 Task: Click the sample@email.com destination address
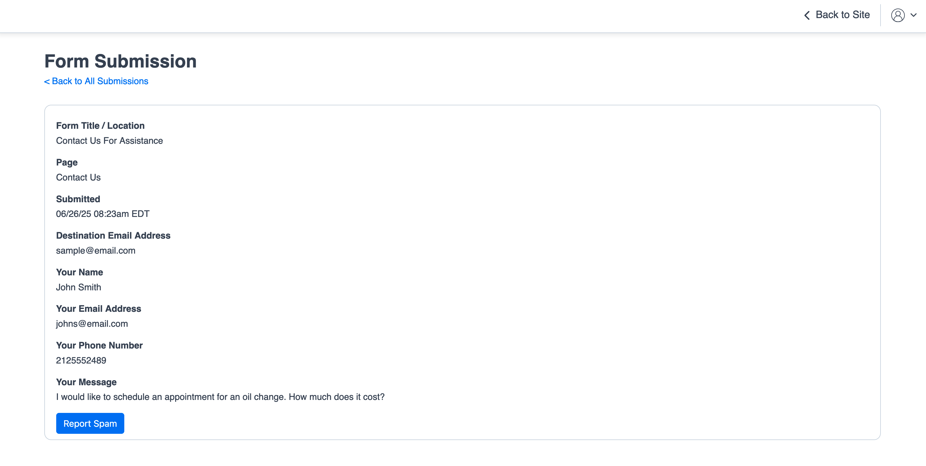click(95, 251)
